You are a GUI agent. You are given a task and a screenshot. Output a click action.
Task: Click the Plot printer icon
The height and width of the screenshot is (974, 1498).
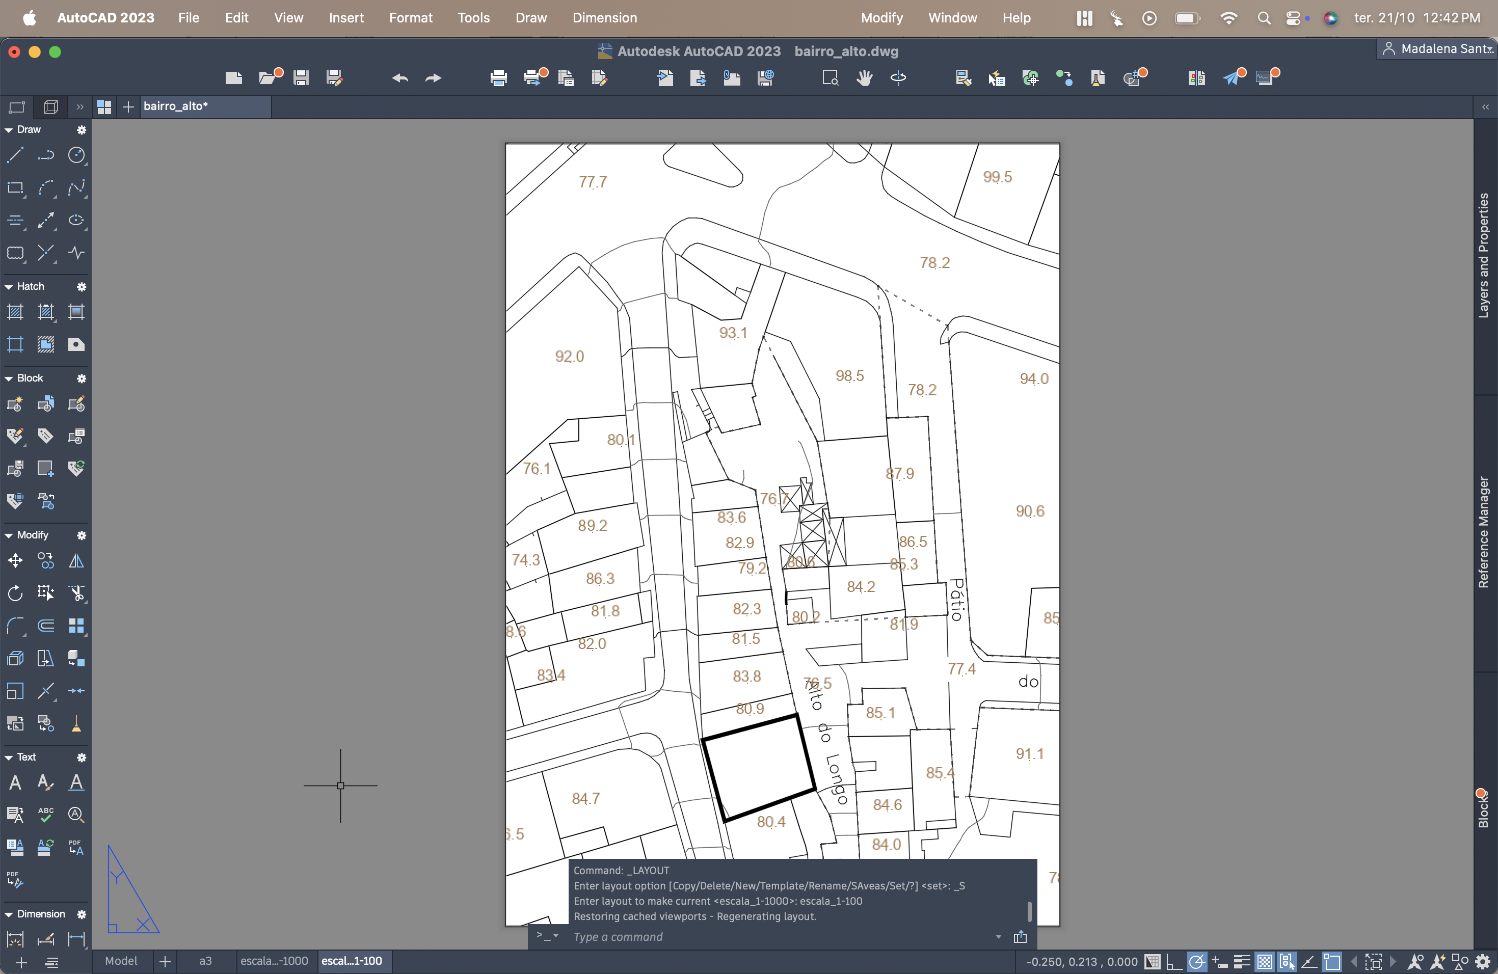point(498,78)
